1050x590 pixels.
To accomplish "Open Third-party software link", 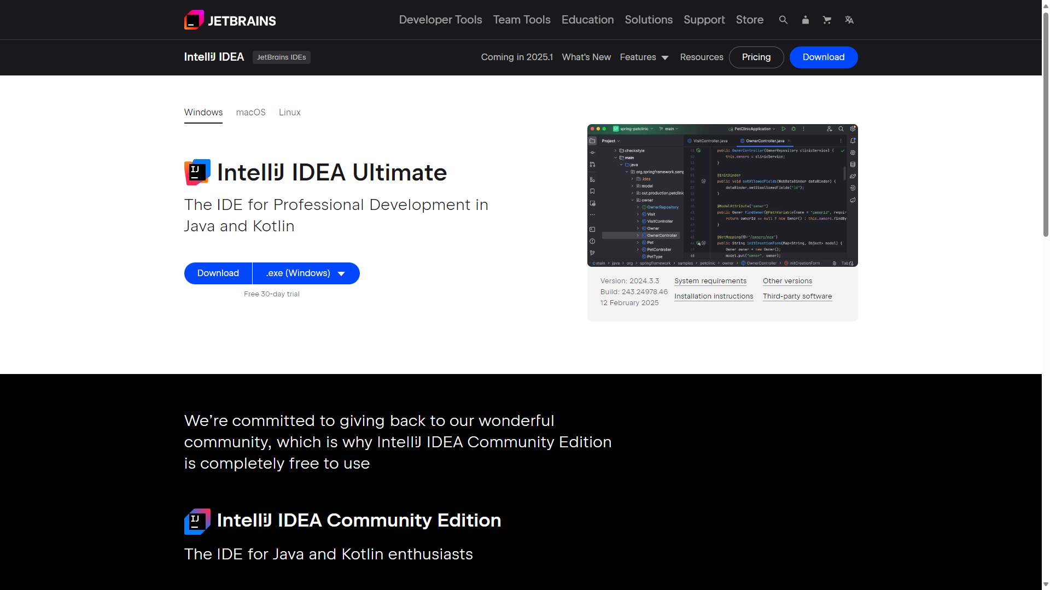I will pos(797,296).
